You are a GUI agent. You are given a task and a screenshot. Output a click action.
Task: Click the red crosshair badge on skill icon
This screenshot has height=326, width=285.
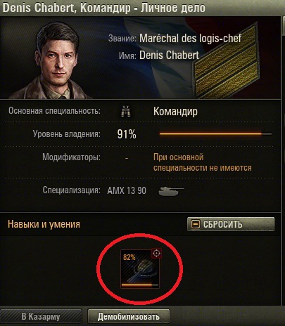coord(156,253)
